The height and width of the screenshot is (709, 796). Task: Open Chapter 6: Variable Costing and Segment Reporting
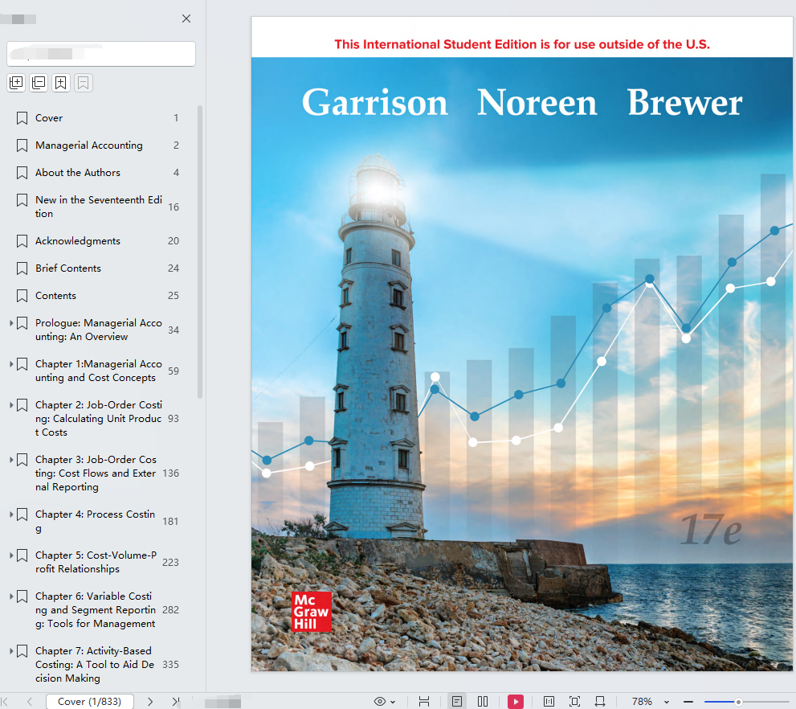pos(96,610)
